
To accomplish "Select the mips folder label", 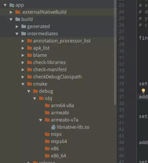I will [x=56, y=135].
